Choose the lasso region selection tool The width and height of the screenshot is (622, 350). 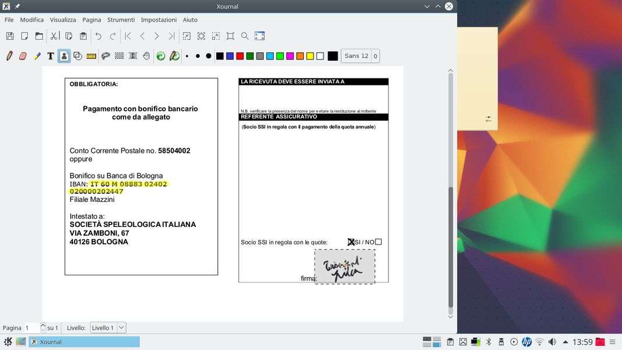pyautogui.click(x=106, y=56)
